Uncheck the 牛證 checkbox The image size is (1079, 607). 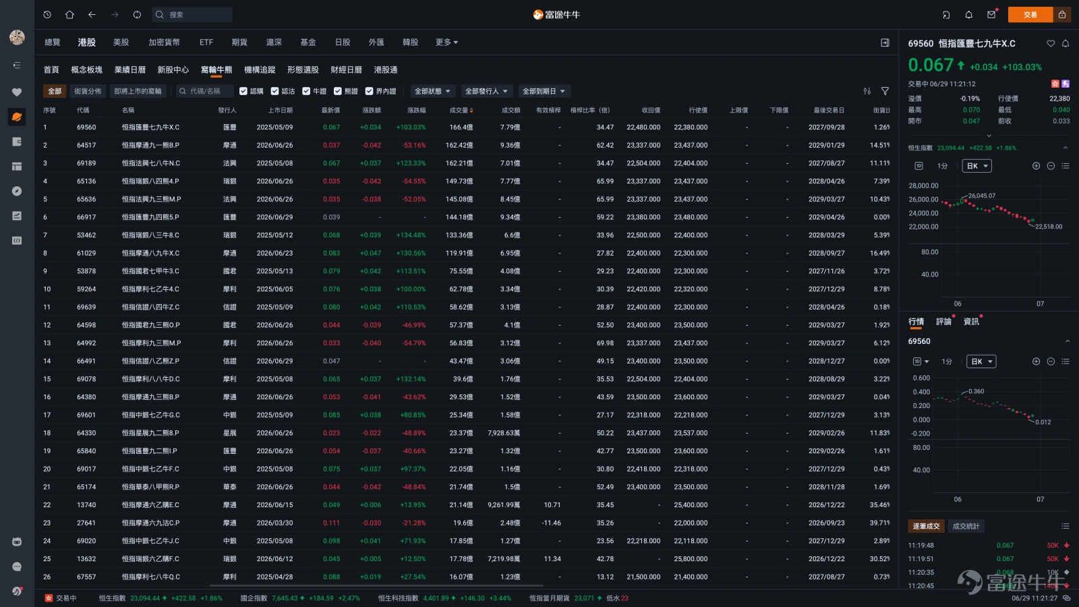point(306,91)
